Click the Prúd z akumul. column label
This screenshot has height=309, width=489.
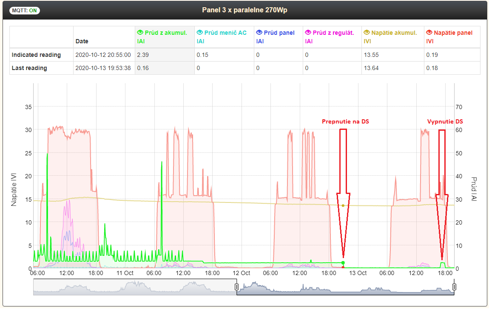coord(166,33)
